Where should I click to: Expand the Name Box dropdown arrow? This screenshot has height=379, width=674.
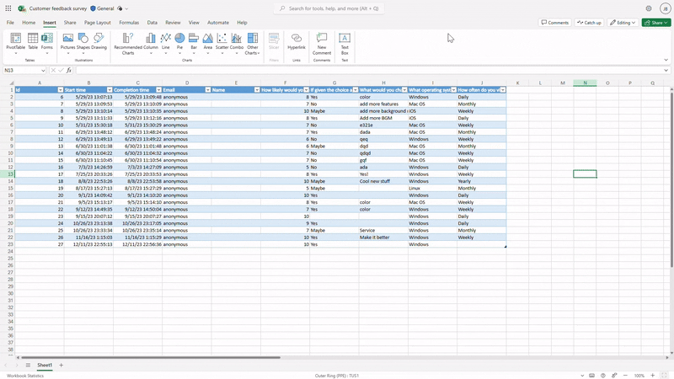click(43, 71)
